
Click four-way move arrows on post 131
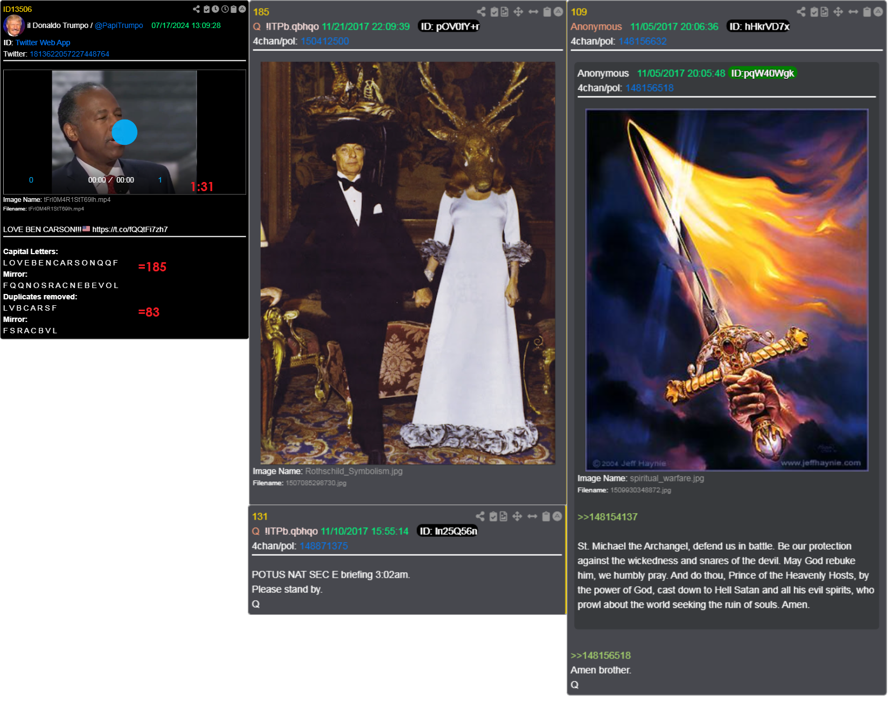517,516
